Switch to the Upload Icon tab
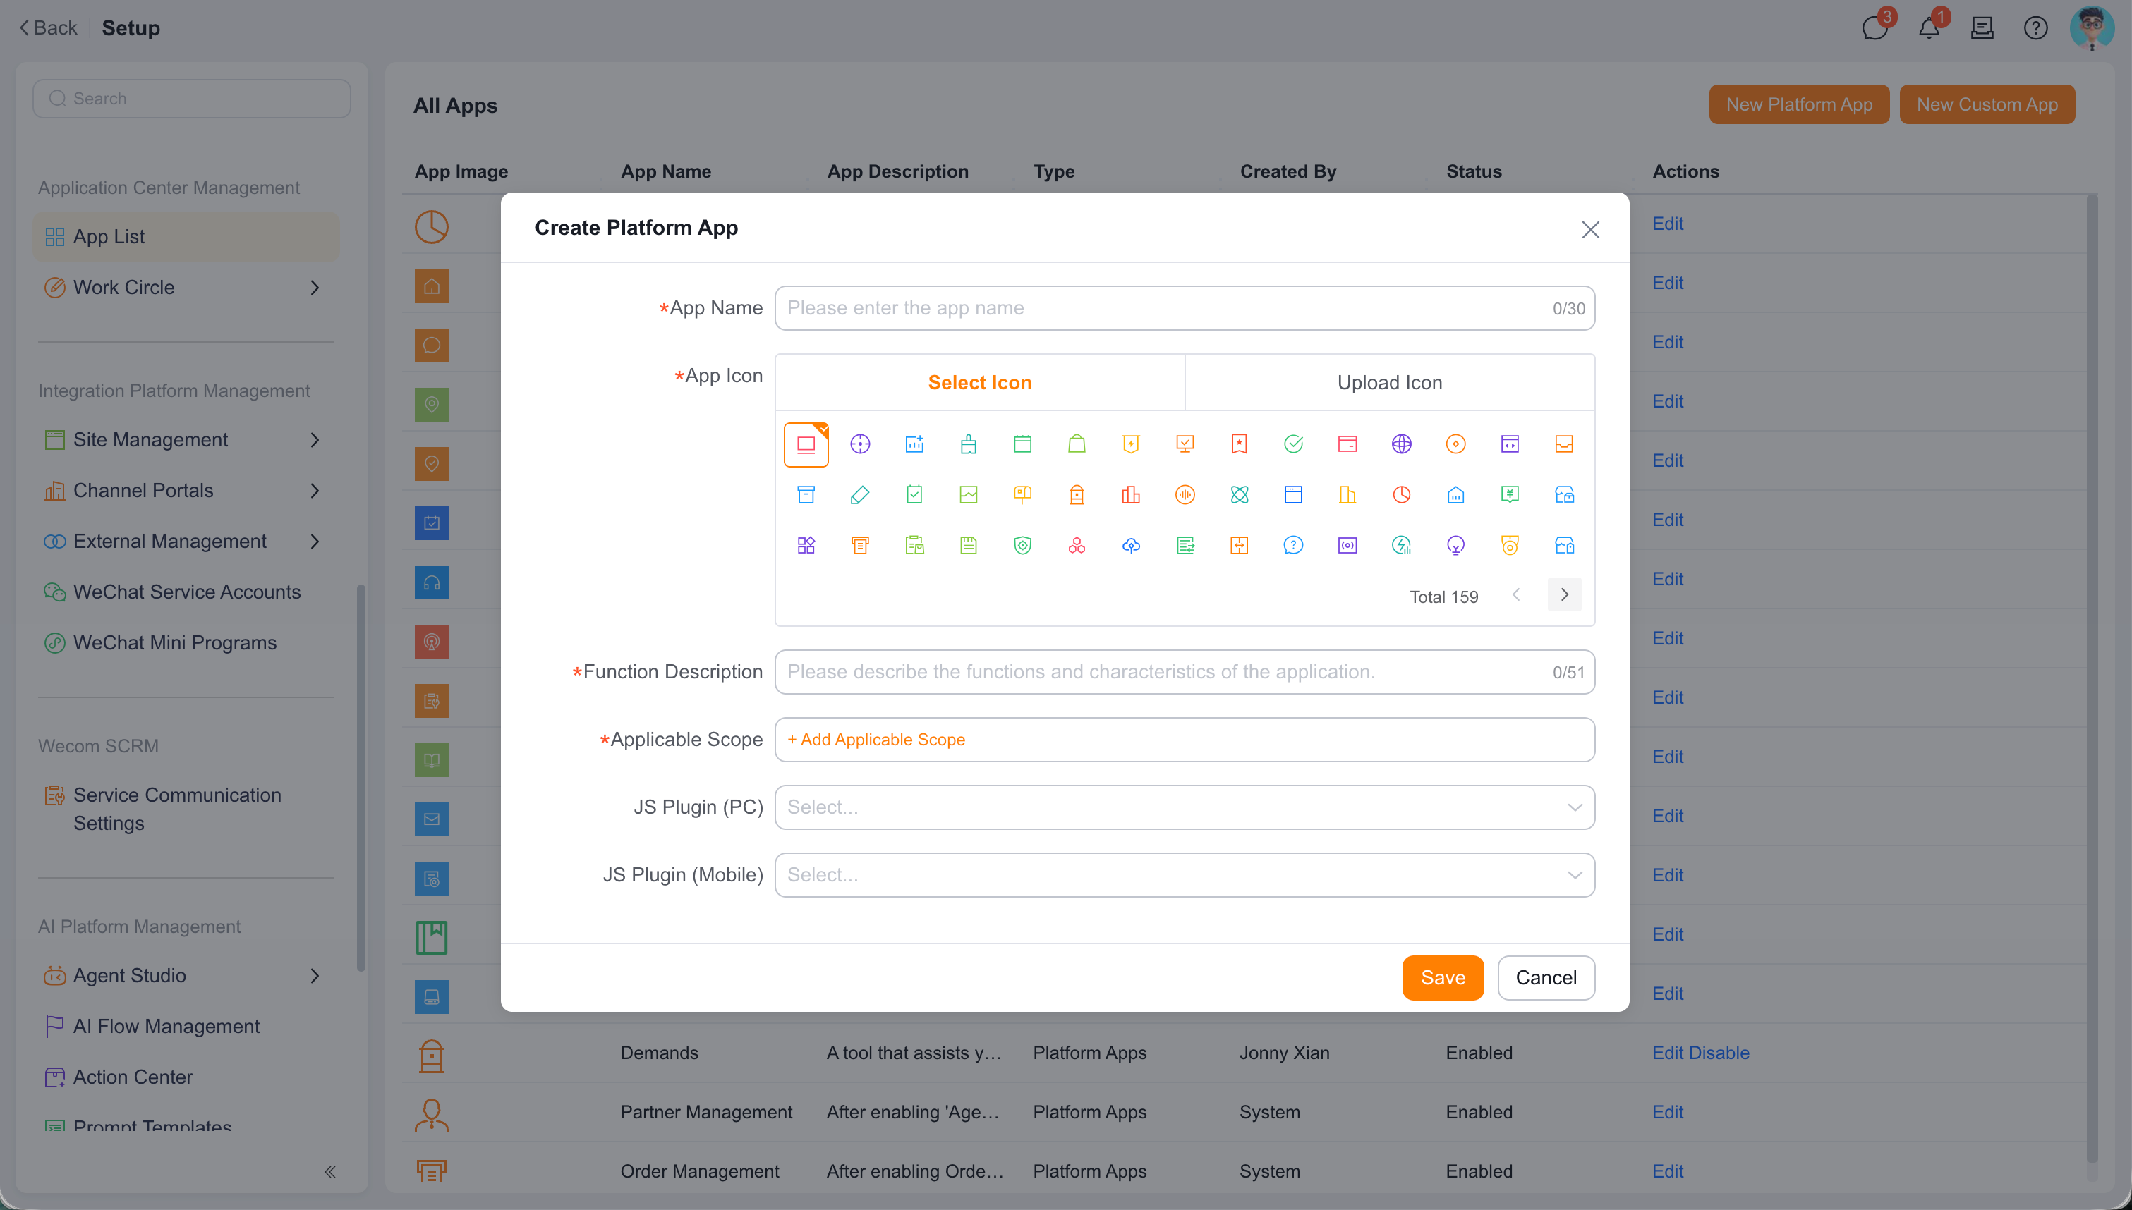 coord(1390,382)
